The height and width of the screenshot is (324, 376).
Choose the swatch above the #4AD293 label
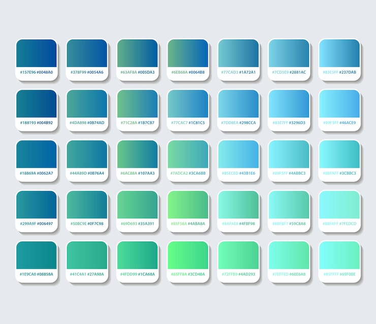coord(238,255)
